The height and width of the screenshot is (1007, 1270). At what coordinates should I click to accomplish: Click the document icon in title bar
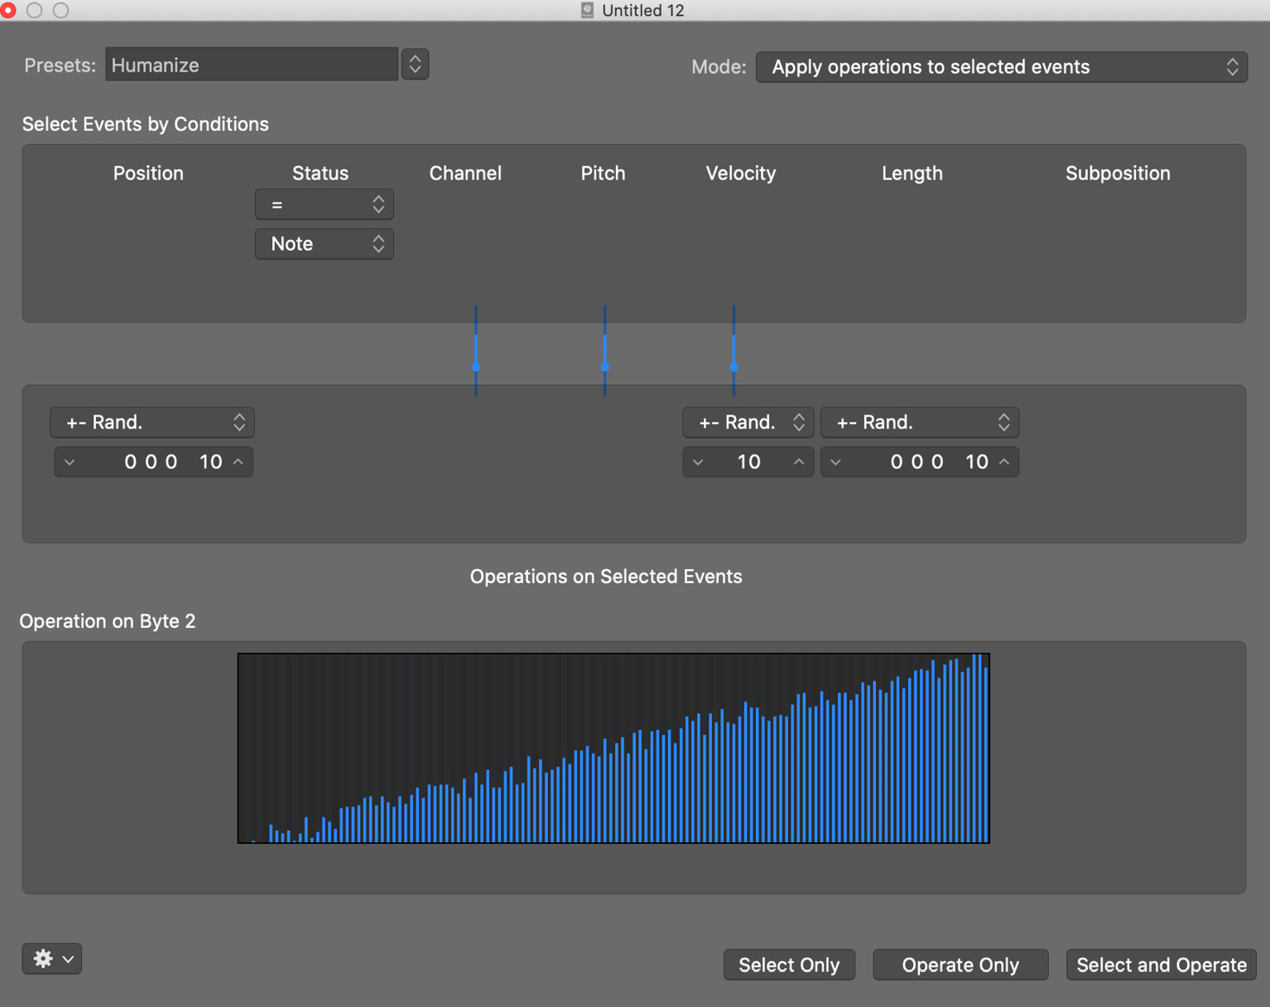[x=587, y=10]
